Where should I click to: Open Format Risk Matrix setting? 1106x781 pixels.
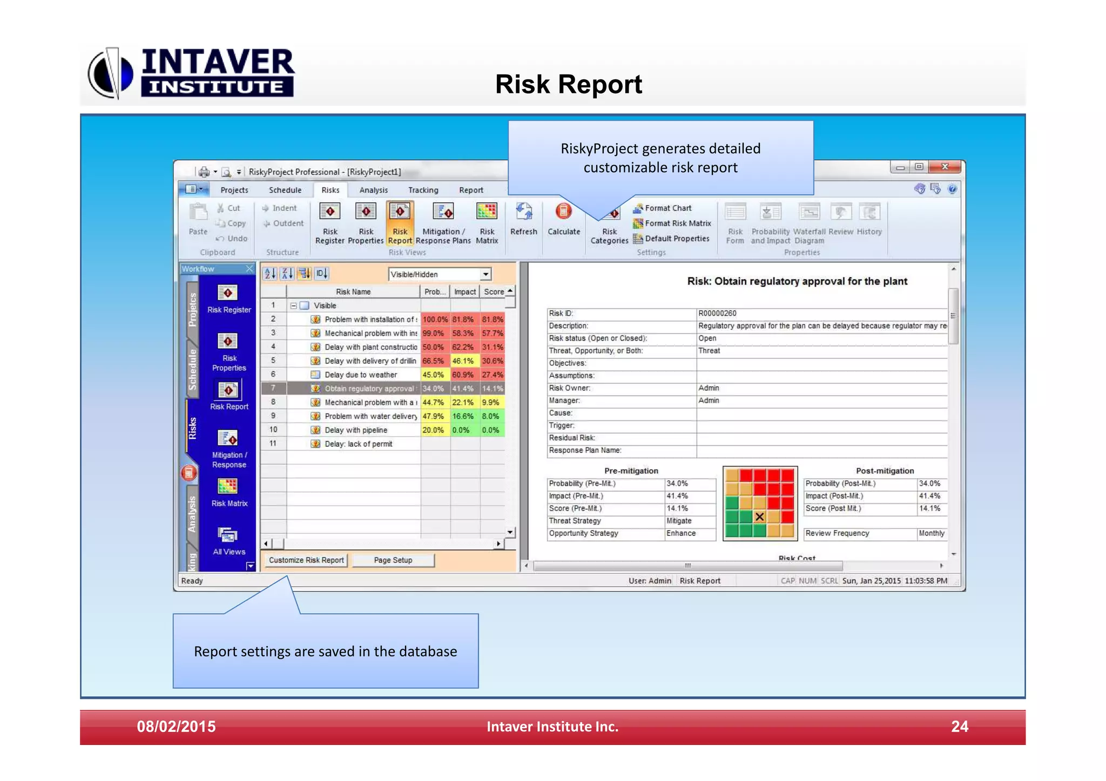pyautogui.click(x=672, y=223)
